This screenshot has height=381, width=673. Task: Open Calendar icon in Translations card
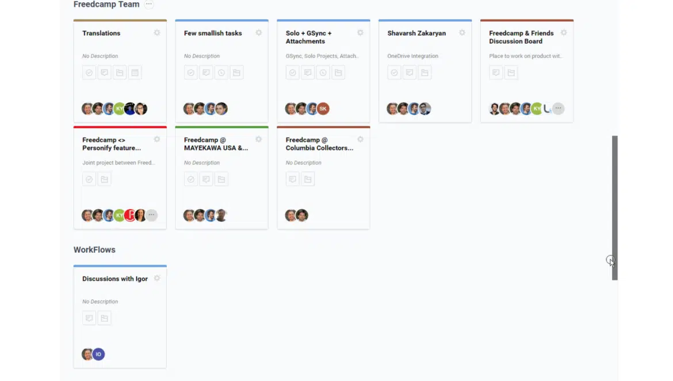tap(135, 73)
